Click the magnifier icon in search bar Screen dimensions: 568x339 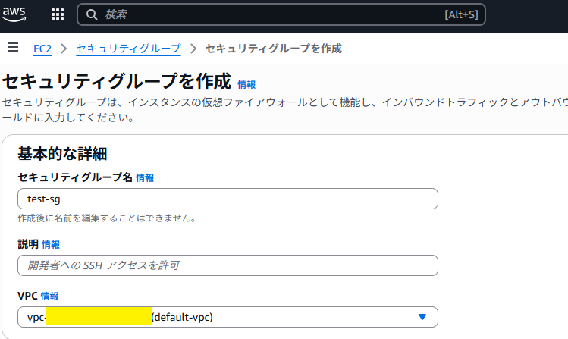(x=92, y=14)
